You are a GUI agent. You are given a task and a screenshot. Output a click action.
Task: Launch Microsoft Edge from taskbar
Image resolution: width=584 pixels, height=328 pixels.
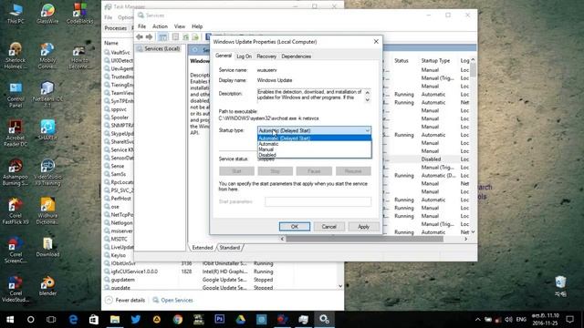pos(73,320)
